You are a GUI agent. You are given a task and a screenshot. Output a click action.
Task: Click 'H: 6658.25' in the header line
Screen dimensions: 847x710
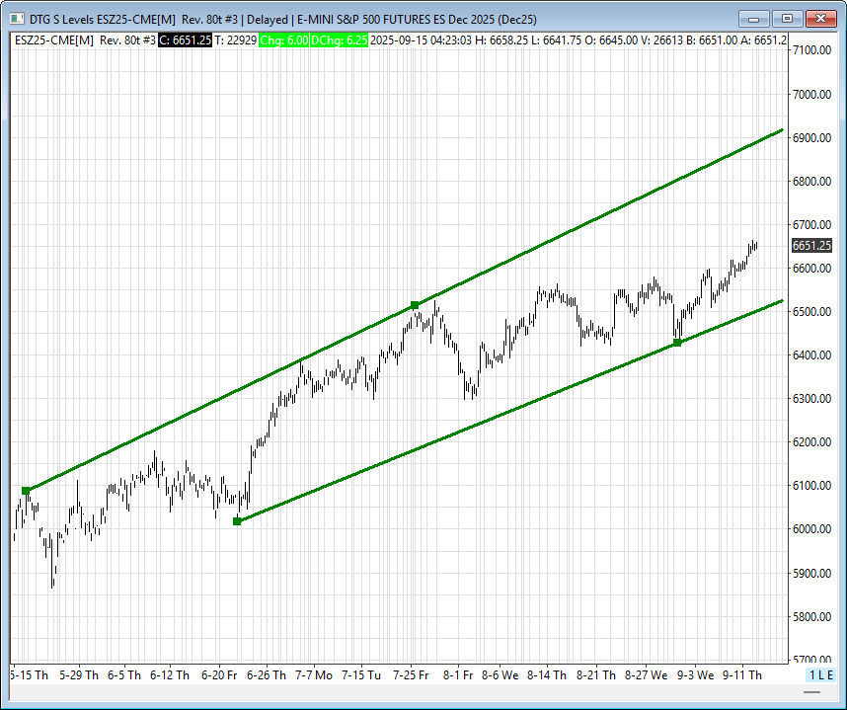pyautogui.click(x=501, y=39)
